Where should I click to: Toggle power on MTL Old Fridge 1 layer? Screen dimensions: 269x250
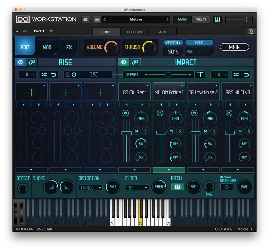[x=160, y=113]
